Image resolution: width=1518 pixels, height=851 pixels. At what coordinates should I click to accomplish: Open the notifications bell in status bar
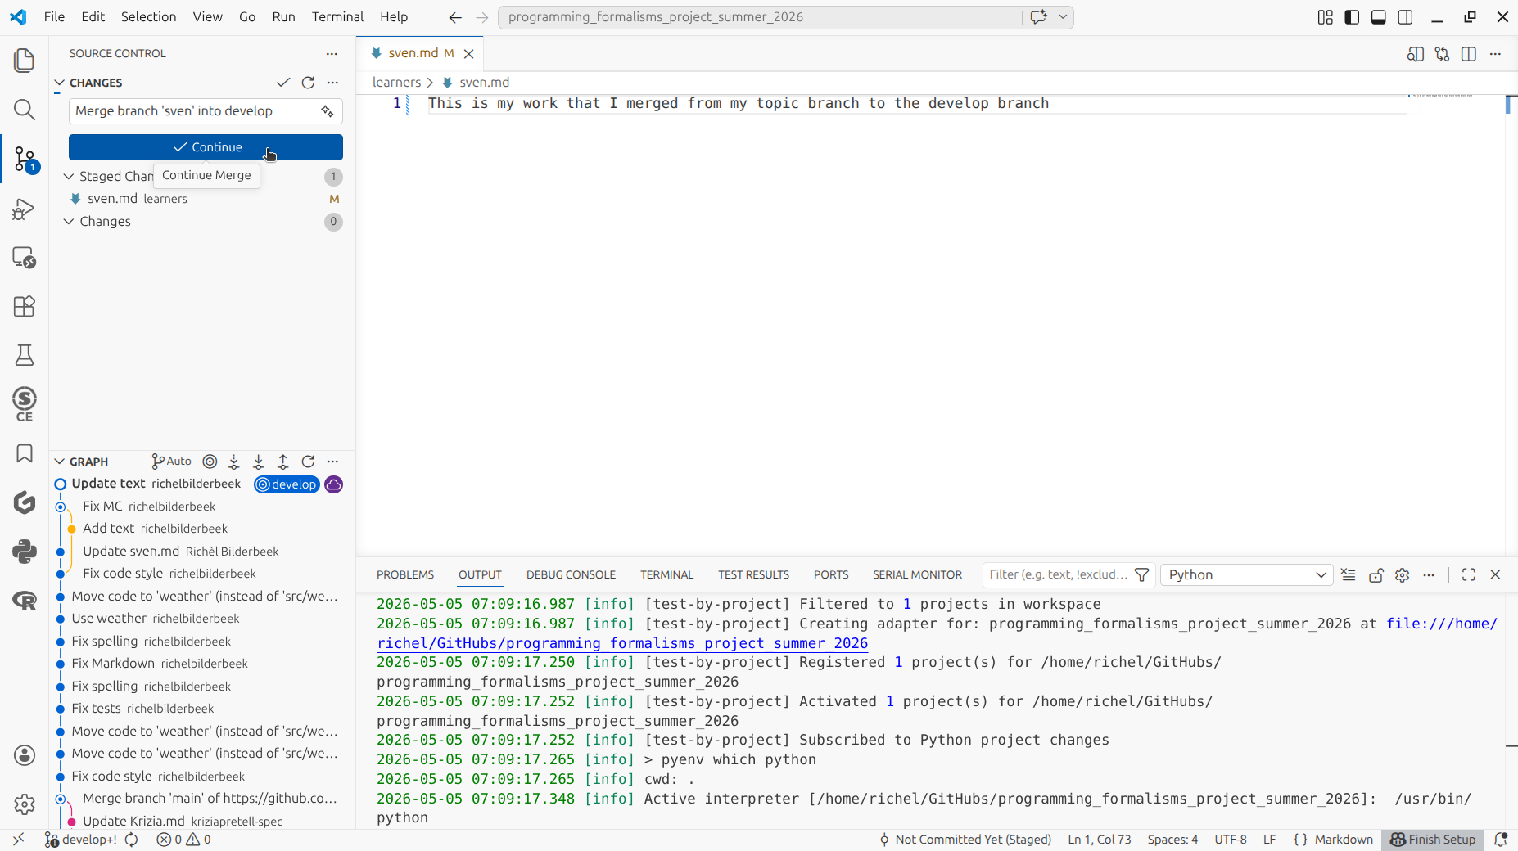pyautogui.click(x=1501, y=840)
